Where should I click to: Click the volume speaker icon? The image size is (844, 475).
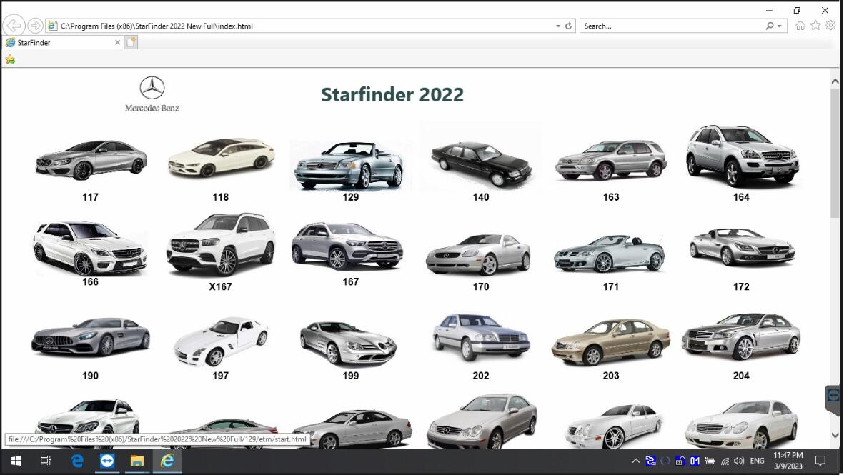739,461
